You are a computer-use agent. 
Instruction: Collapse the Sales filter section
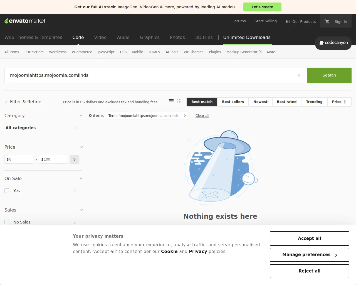tap(81, 210)
